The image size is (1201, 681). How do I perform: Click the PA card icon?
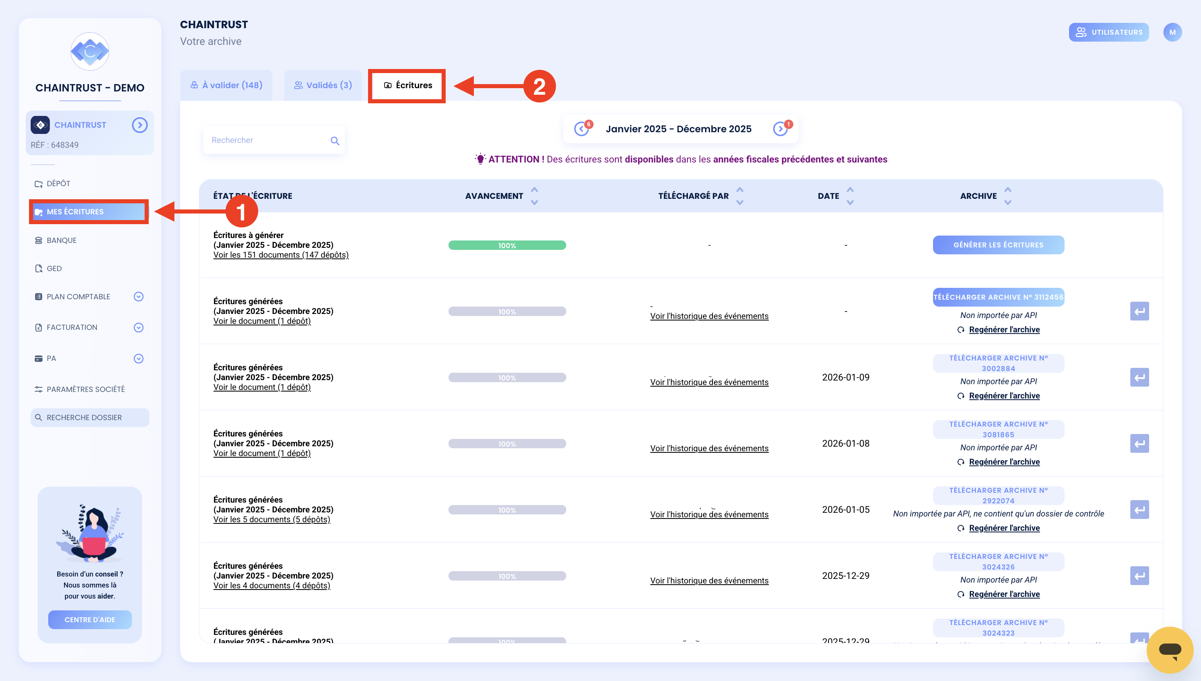[x=38, y=359]
